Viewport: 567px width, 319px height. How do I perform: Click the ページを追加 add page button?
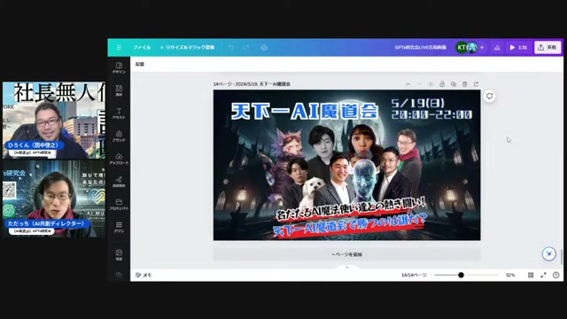(x=346, y=254)
